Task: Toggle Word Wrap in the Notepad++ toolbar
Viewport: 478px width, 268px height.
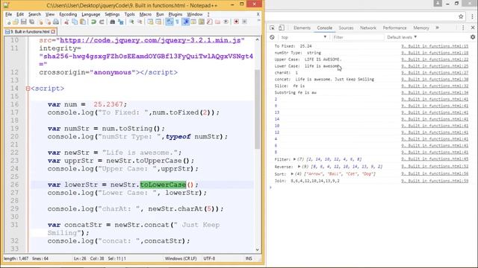Action: point(170,22)
